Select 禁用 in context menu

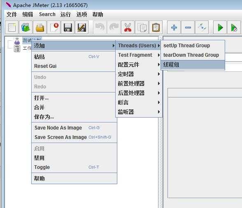coord(74,158)
